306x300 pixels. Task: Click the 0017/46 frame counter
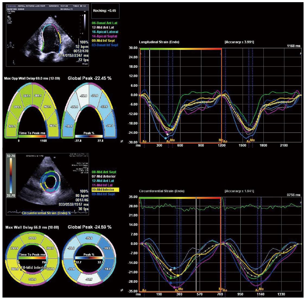tap(82, 200)
